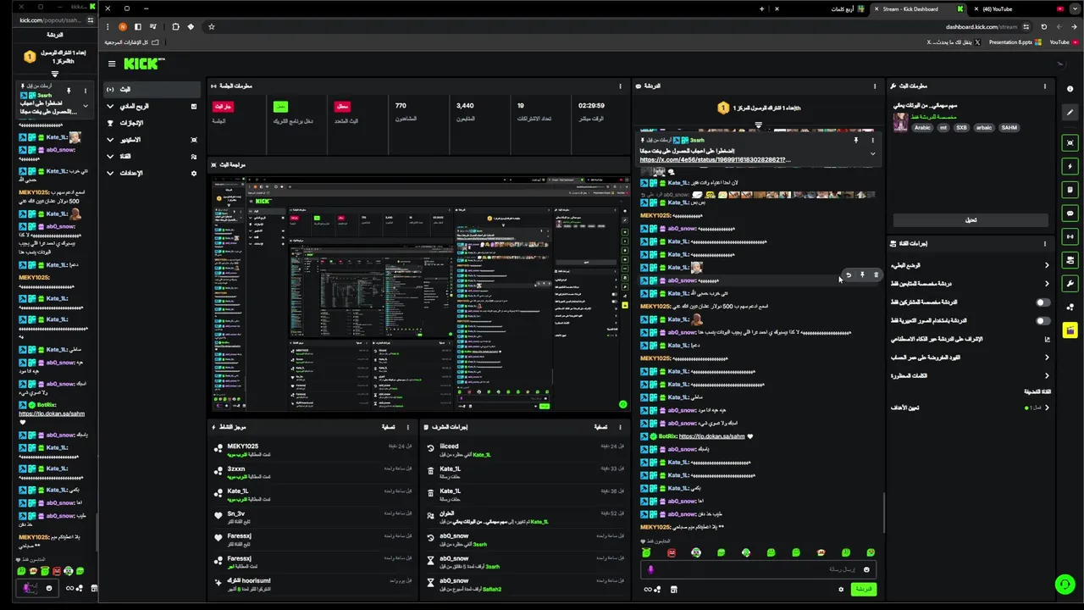Open the emoji picker in message box
Viewport: 1084px width, 610px height.
pyautogui.click(x=866, y=569)
